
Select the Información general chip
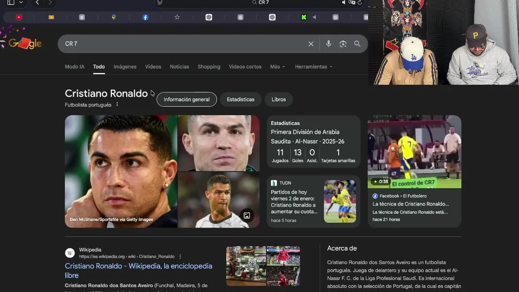(187, 99)
